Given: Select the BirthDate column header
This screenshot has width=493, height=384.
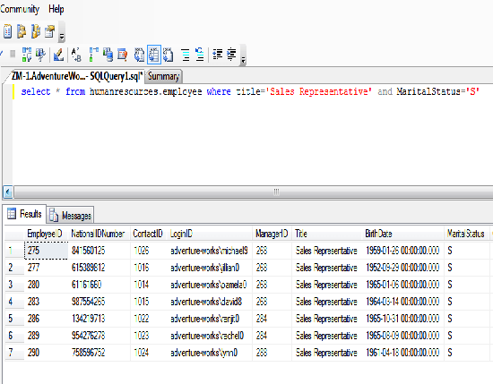Looking at the screenshot, I should 402,234.
